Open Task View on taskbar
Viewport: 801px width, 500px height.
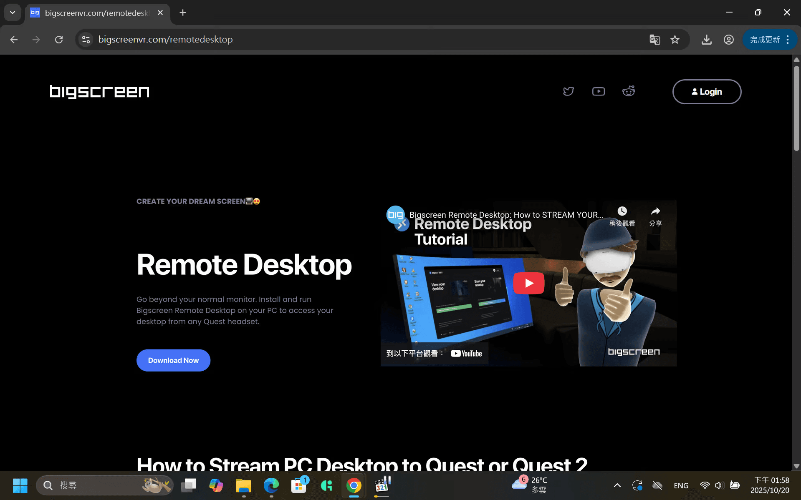(189, 485)
